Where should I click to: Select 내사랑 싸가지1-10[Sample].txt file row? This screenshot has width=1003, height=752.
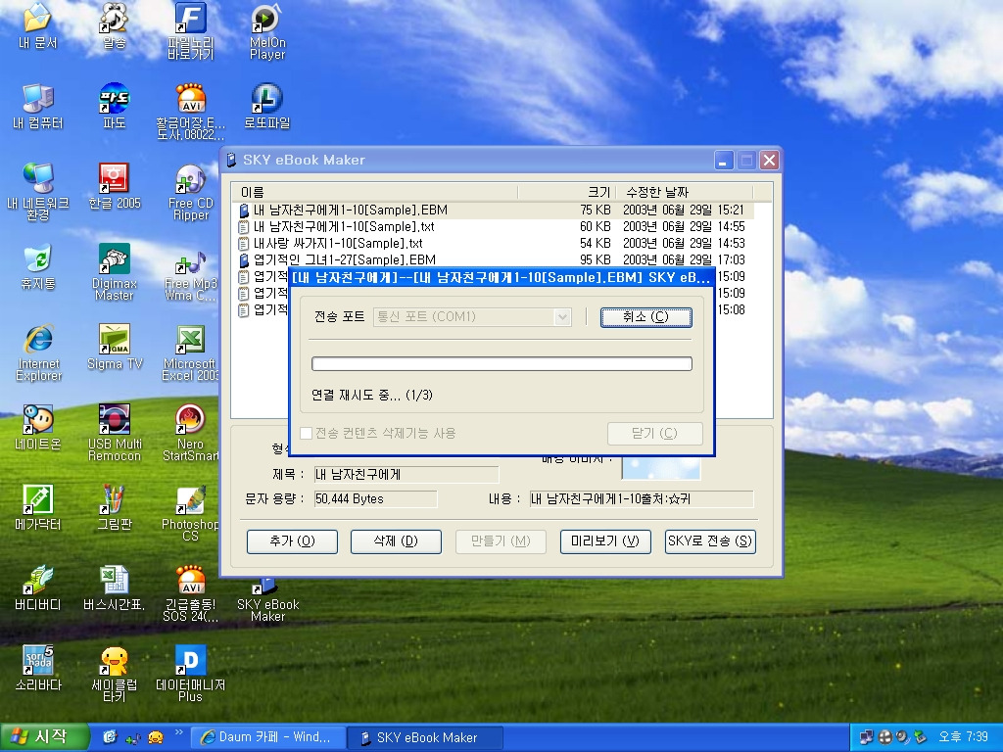pos(495,244)
